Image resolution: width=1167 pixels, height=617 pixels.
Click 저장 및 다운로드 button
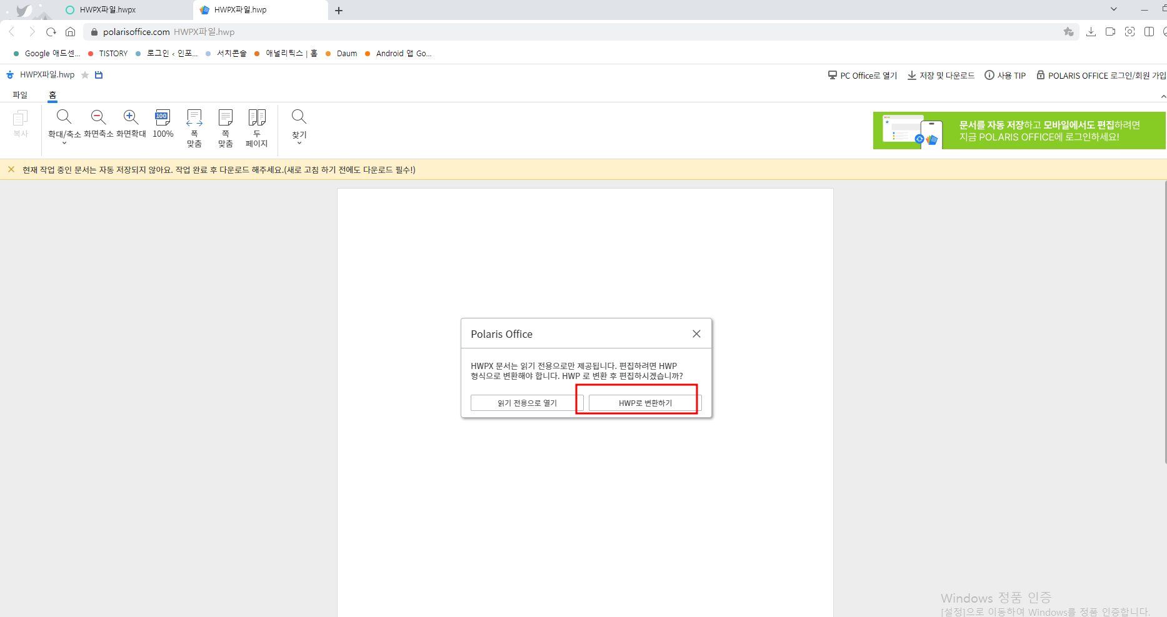(941, 76)
